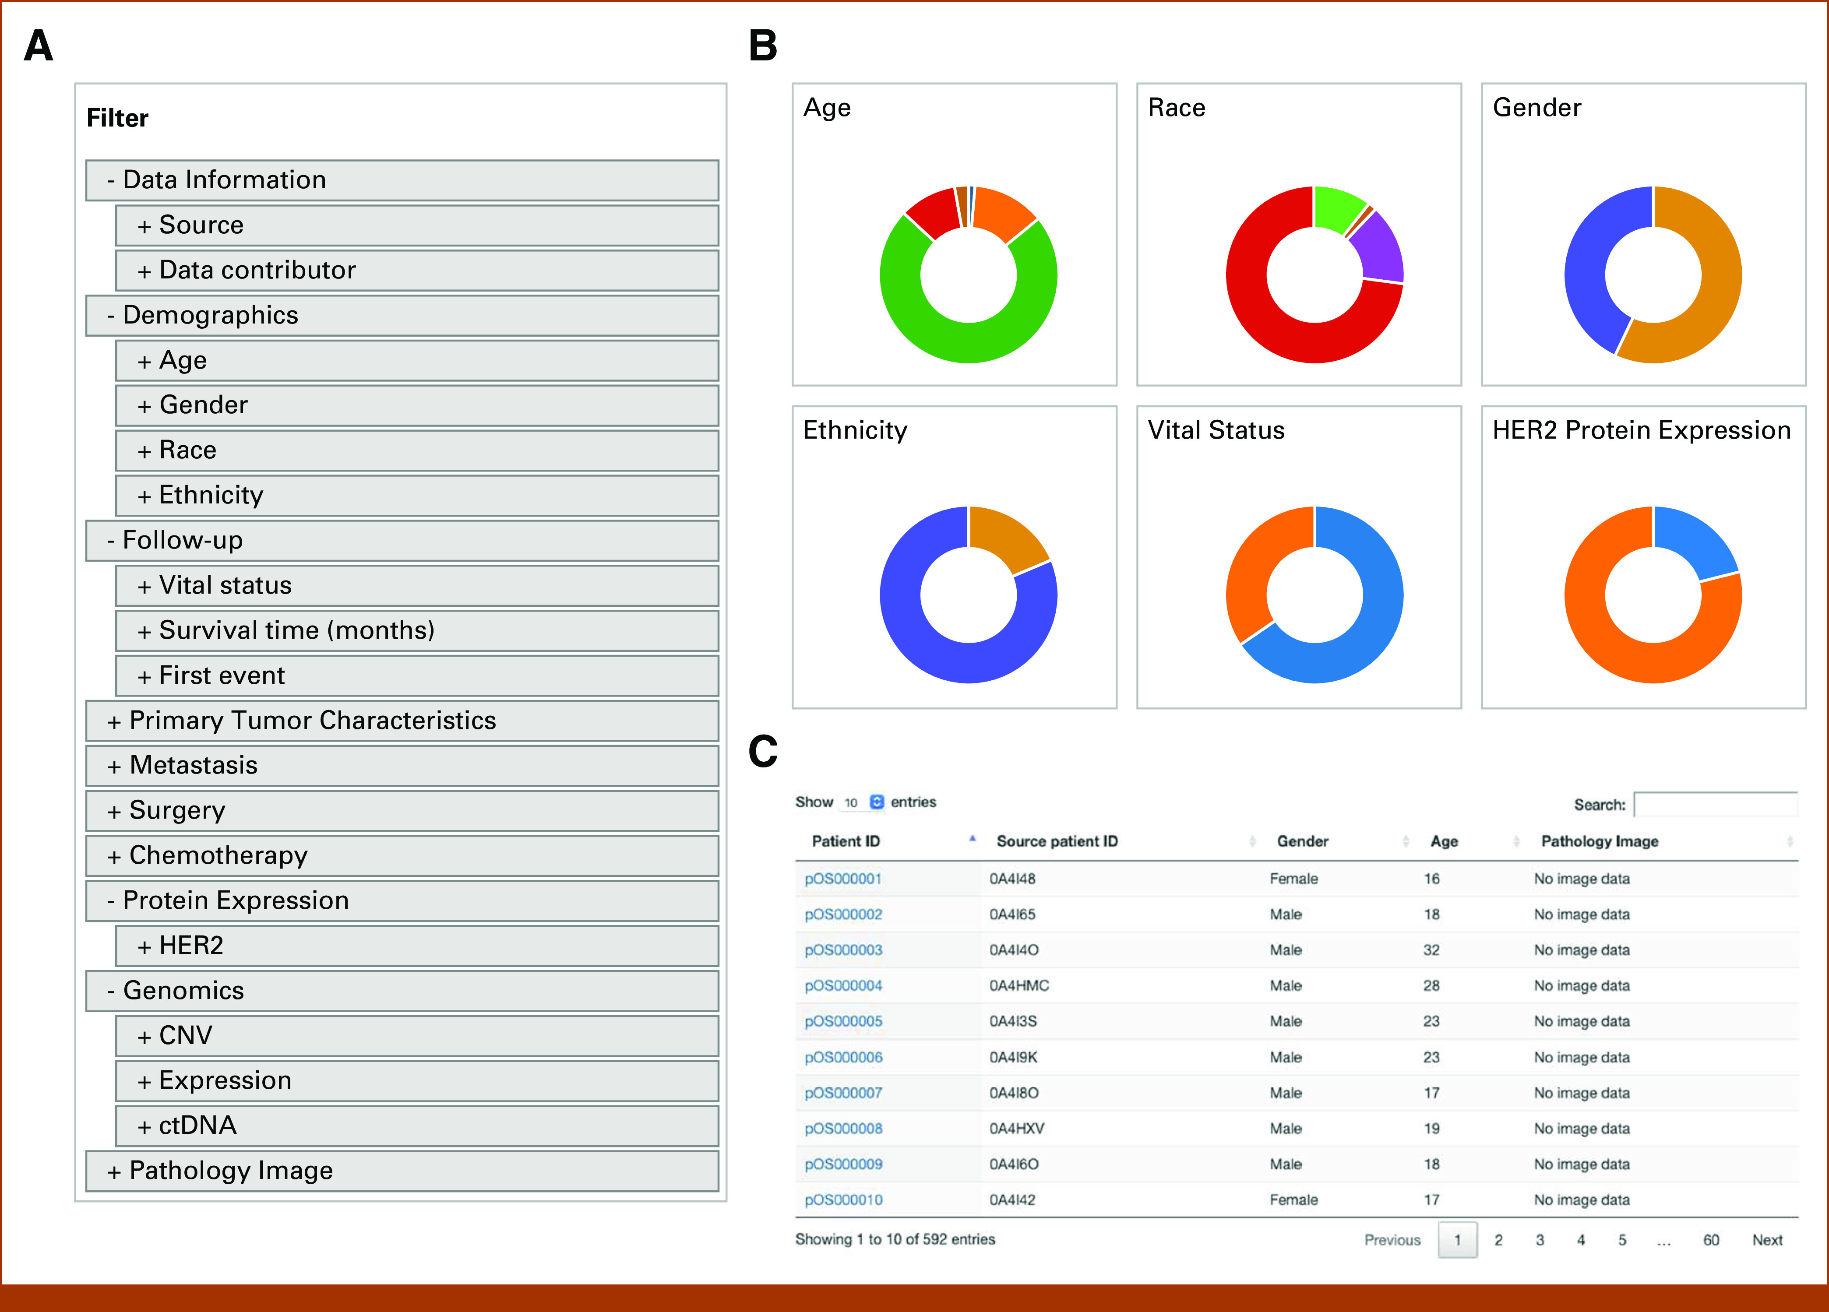Expand the Surgery filter group
Viewport: 1829px width, 1312px height.
tap(402, 810)
